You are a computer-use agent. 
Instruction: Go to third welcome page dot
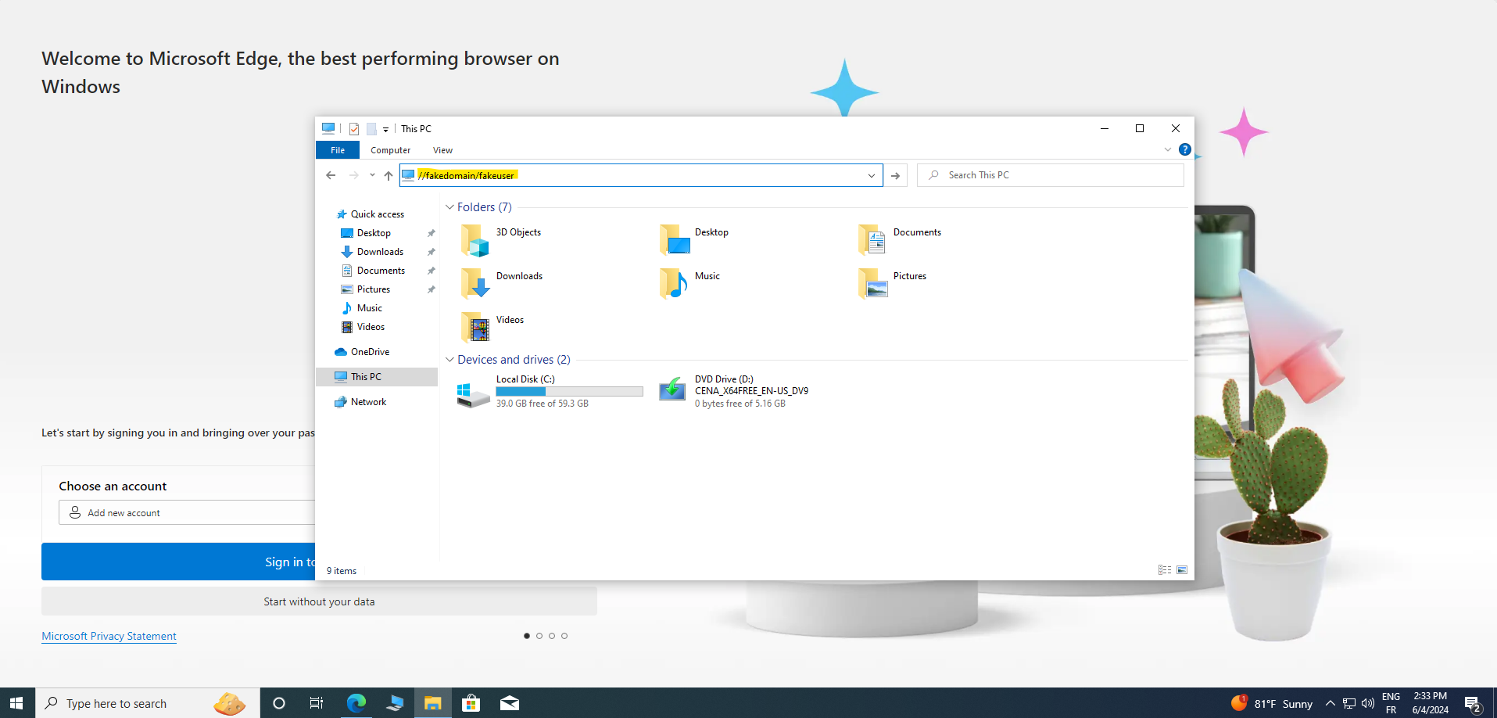point(552,636)
